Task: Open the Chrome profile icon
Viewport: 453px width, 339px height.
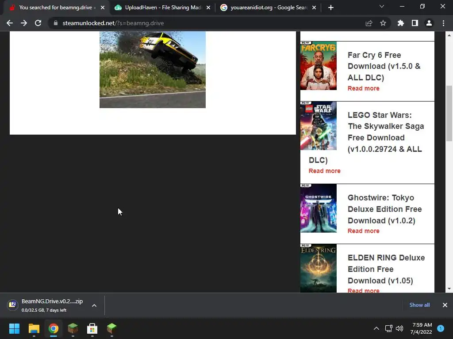Action: click(429, 23)
